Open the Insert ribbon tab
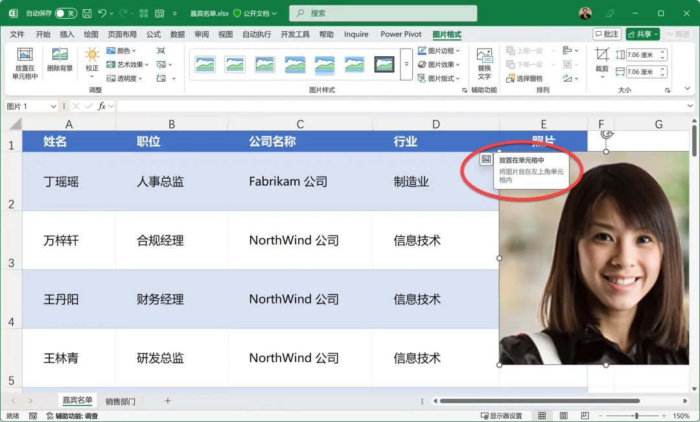The width and height of the screenshot is (700, 422). coord(67,34)
